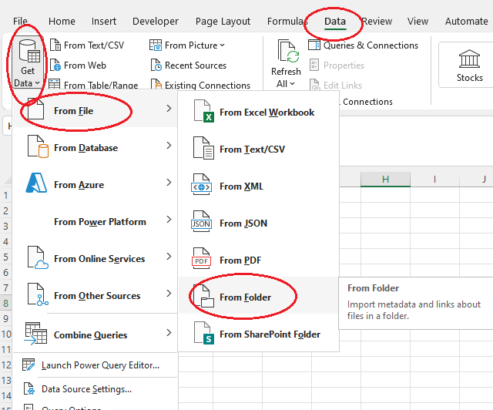Image resolution: width=493 pixels, height=410 pixels.
Task: Click the From JSON icon
Action: pos(201,221)
